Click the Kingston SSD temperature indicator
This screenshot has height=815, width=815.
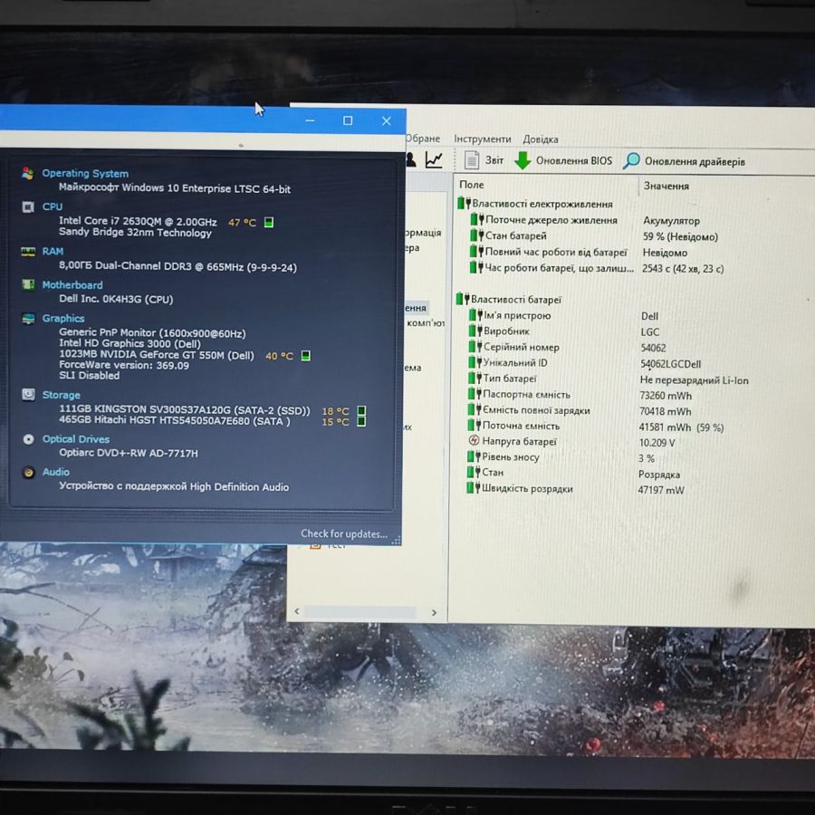(361, 411)
